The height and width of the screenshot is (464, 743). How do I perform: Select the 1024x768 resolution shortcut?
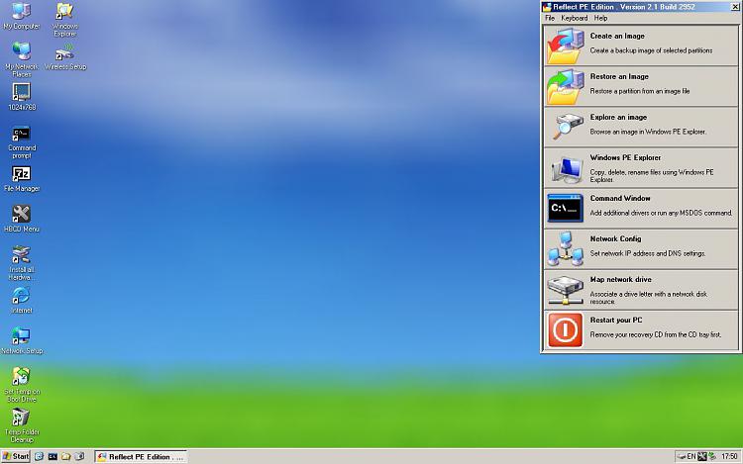coord(22,97)
